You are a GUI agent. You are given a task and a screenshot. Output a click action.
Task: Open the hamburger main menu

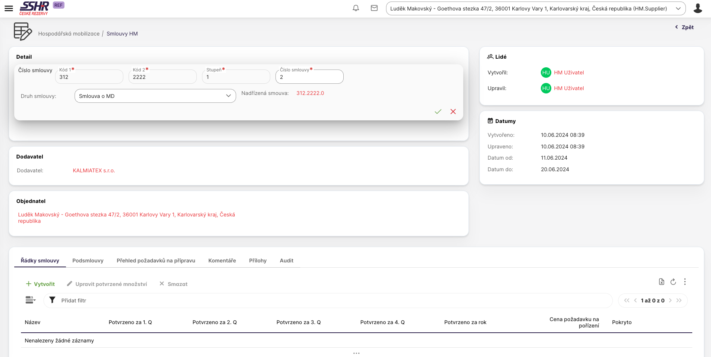coord(9,8)
